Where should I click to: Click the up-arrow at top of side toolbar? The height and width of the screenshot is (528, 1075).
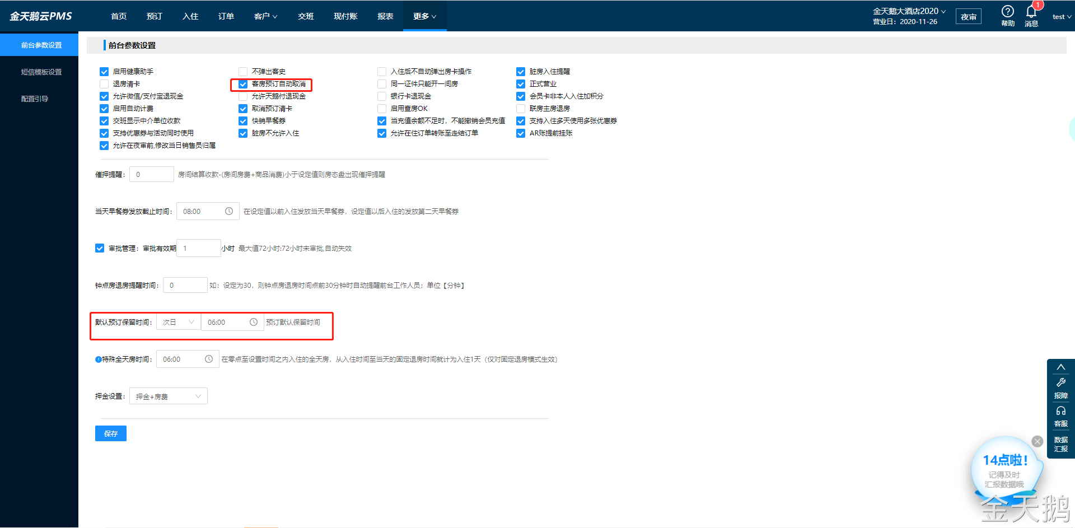click(1060, 367)
